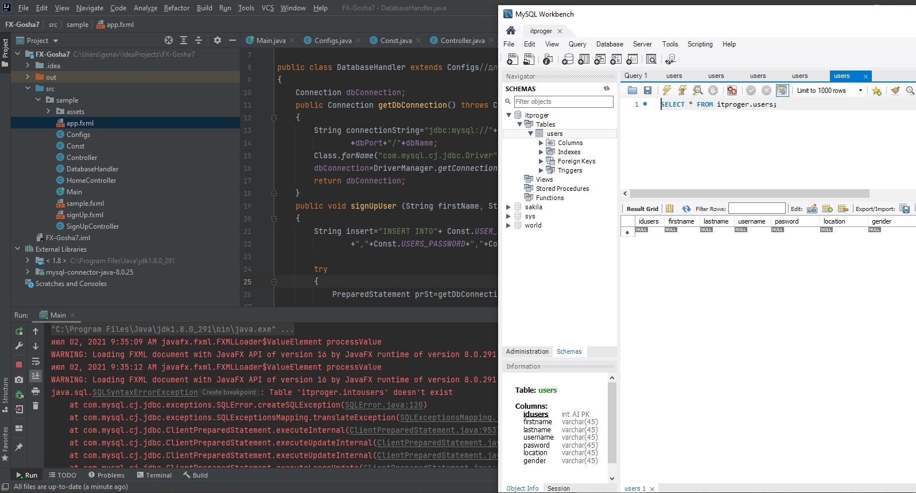Beautify the SQL query with broom icon
916x493 pixels.
(895, 90)
